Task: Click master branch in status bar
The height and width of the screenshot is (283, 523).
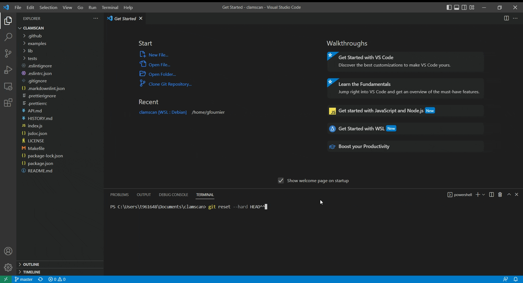Action: pos(24,279)
